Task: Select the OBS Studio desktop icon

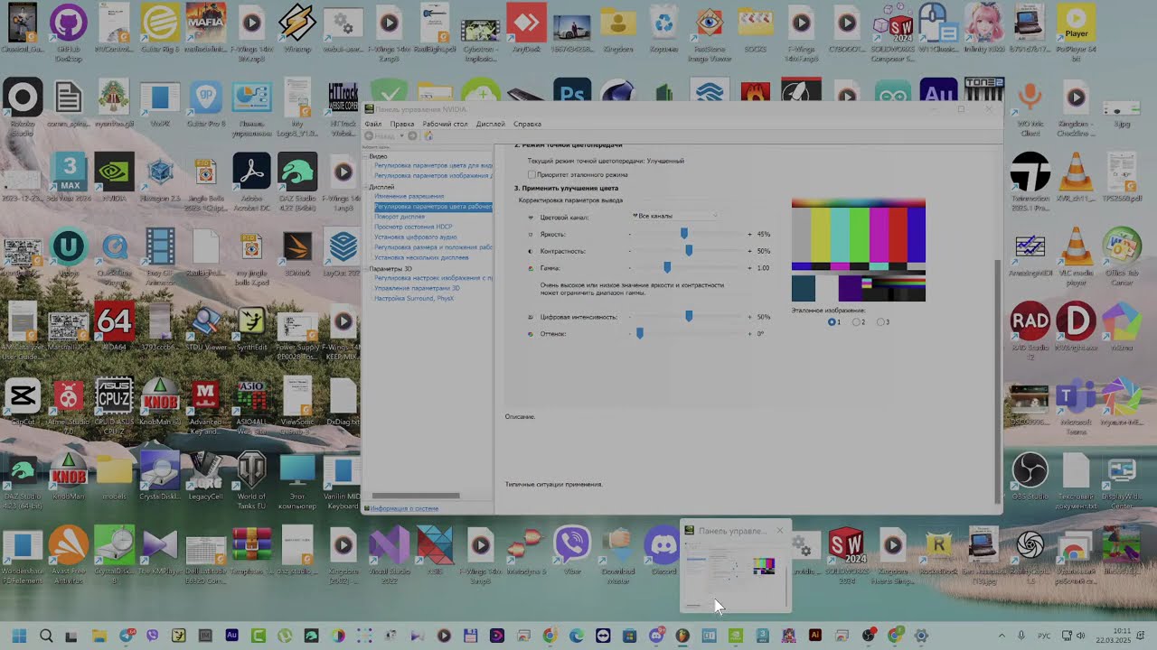Action: click(1030, 478)
